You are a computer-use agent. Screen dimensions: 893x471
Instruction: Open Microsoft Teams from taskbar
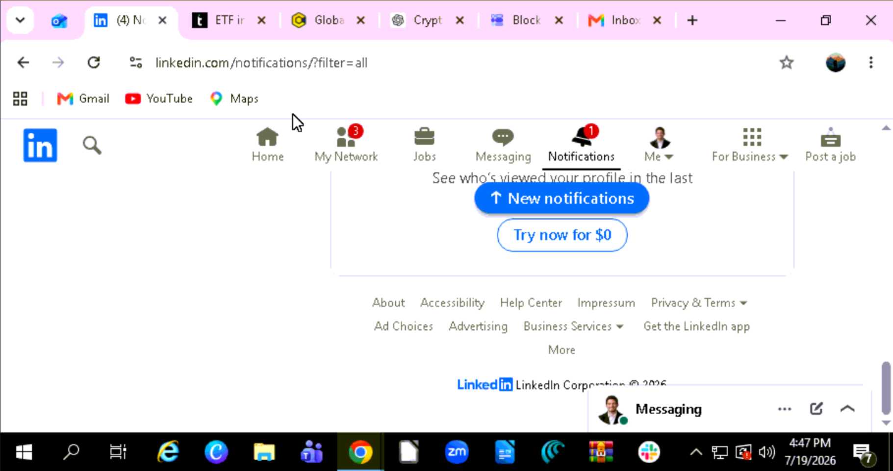[312, 452]
